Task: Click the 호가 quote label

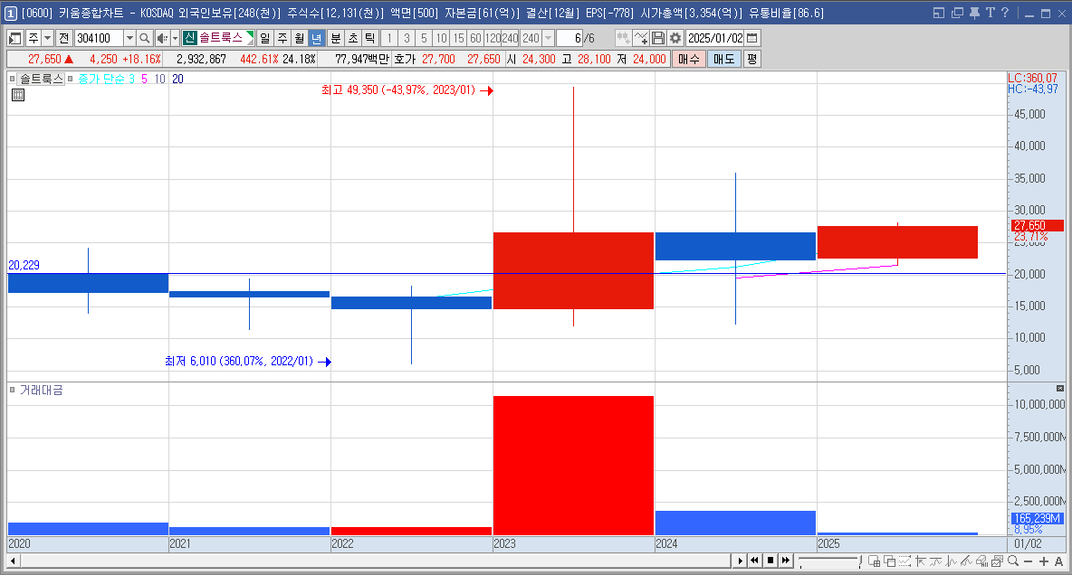Action: (x=405, y=60)
